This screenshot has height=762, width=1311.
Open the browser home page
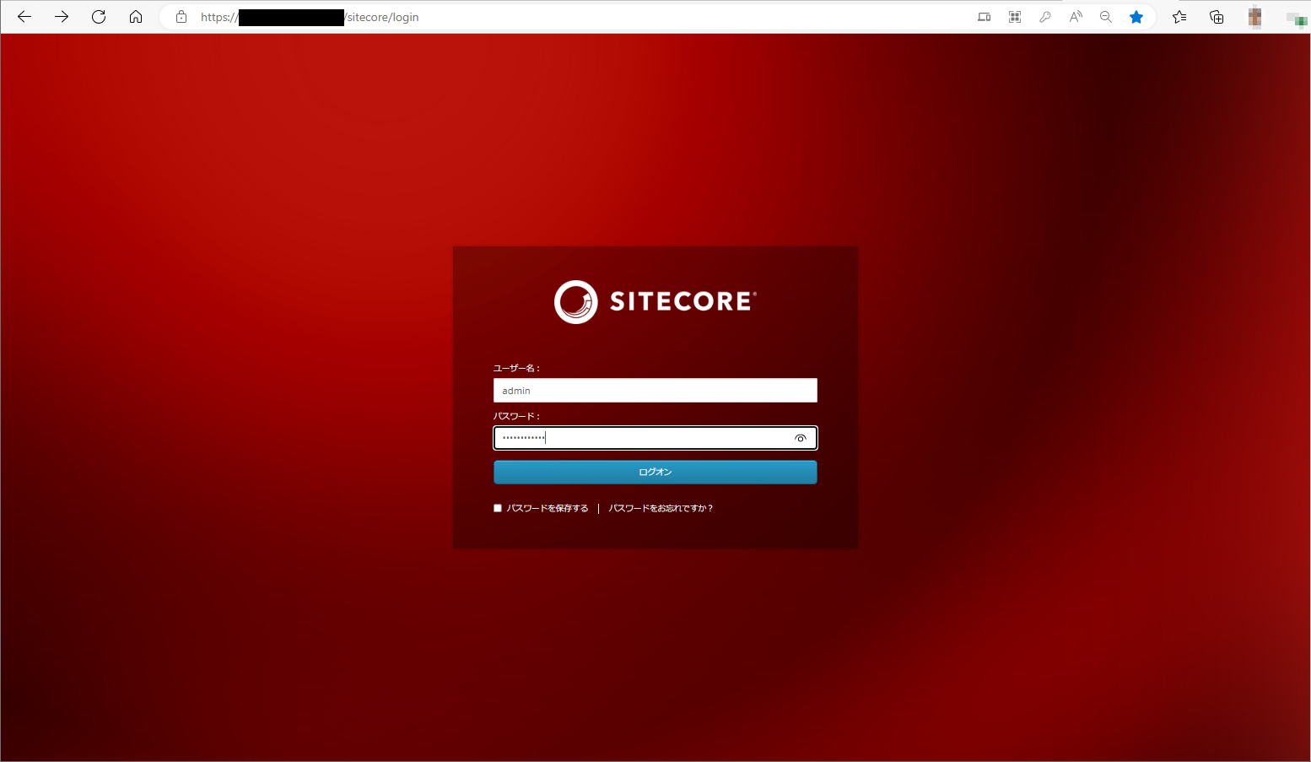[136, 17]
